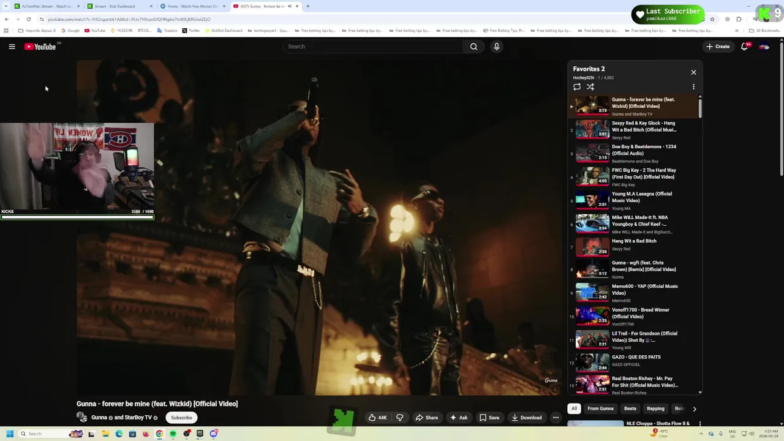Focus the YouTube search field
The height and width of the screenshot is (441, 784).
click(374, 47)
